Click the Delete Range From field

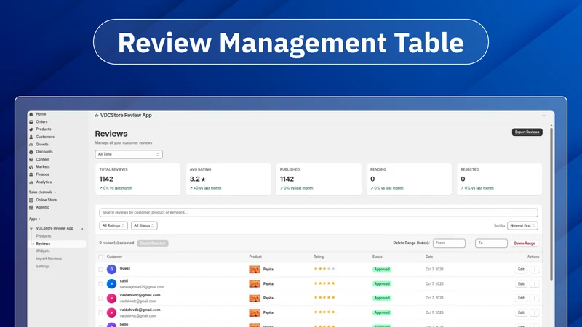coord(449,243)
